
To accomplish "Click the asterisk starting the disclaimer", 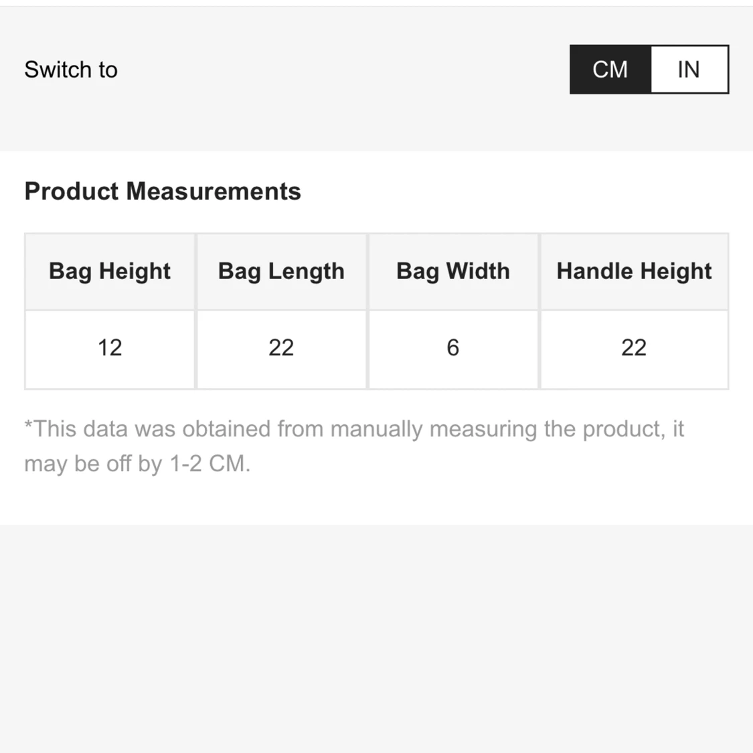I will click(x=28, y=426).
